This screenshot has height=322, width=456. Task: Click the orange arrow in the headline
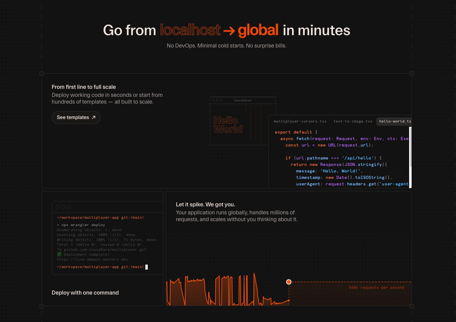click(229, 31)
